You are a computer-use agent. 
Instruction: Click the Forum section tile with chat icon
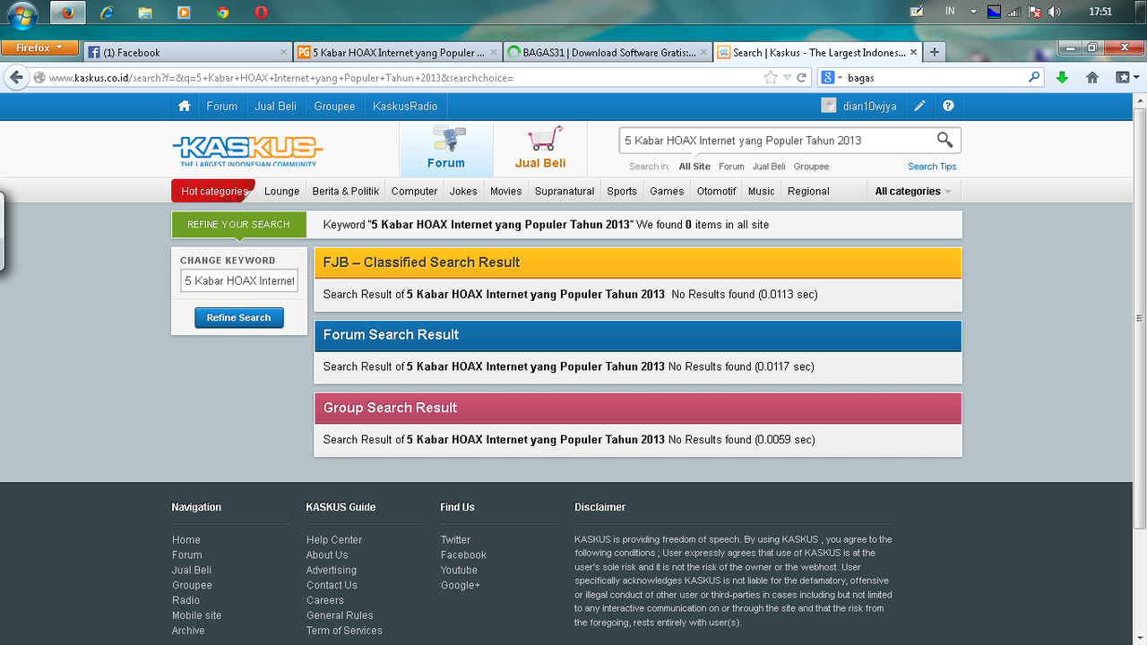click(x=446, y=149)
